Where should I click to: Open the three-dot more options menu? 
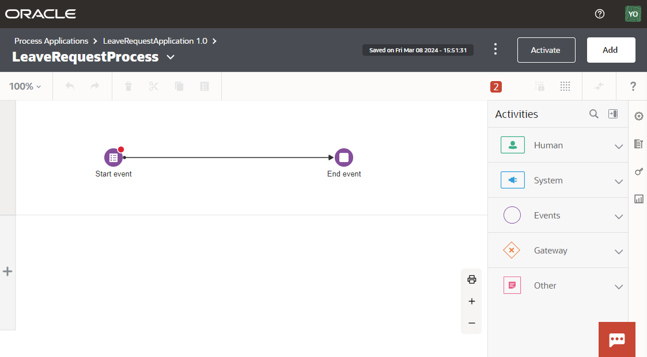tap(495, 49)
